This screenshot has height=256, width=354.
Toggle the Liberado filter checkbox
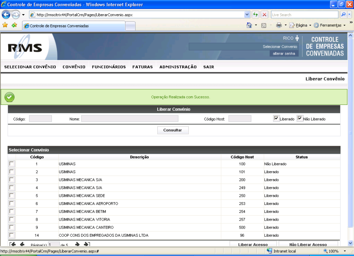click(276, 118)
